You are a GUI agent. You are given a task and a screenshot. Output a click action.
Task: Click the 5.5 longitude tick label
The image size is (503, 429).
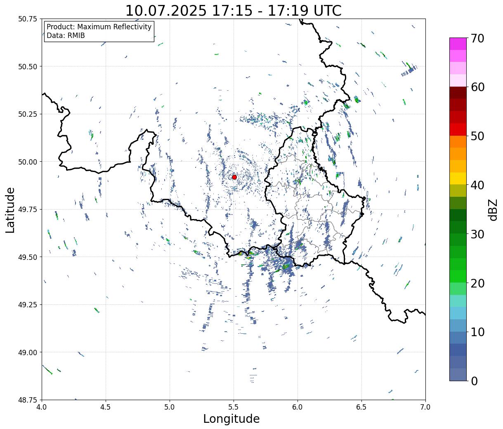(234, 407)
